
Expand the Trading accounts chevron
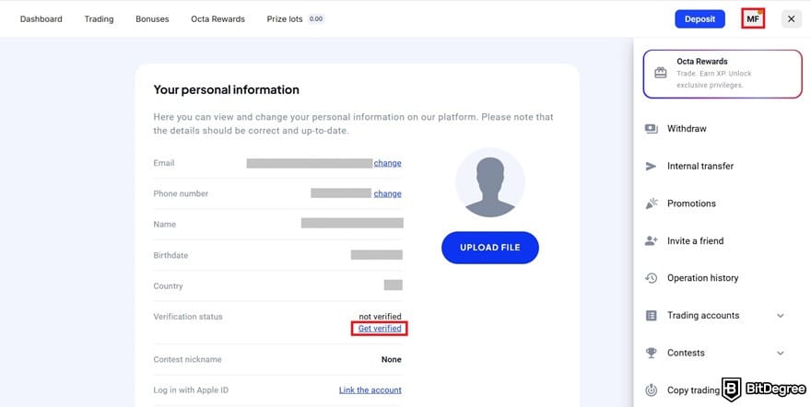click(781, 316)
